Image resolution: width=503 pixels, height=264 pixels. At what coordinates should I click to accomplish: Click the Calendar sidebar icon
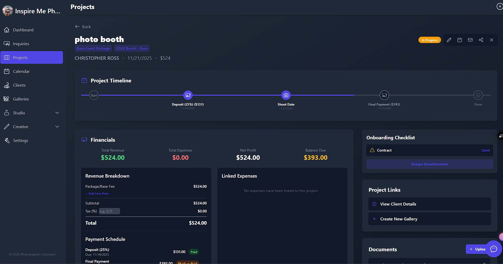coord(7,71)
